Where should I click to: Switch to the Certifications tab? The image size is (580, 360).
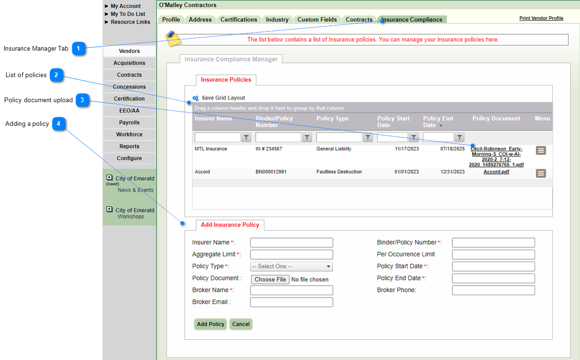pyautogui.click(x=239, y=19)
